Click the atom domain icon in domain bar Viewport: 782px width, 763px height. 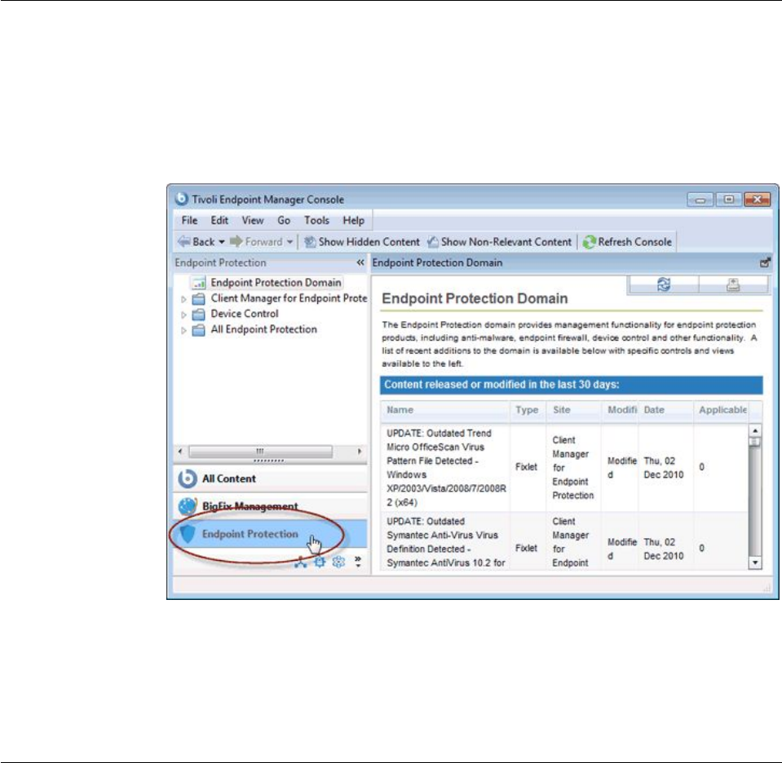338,562
